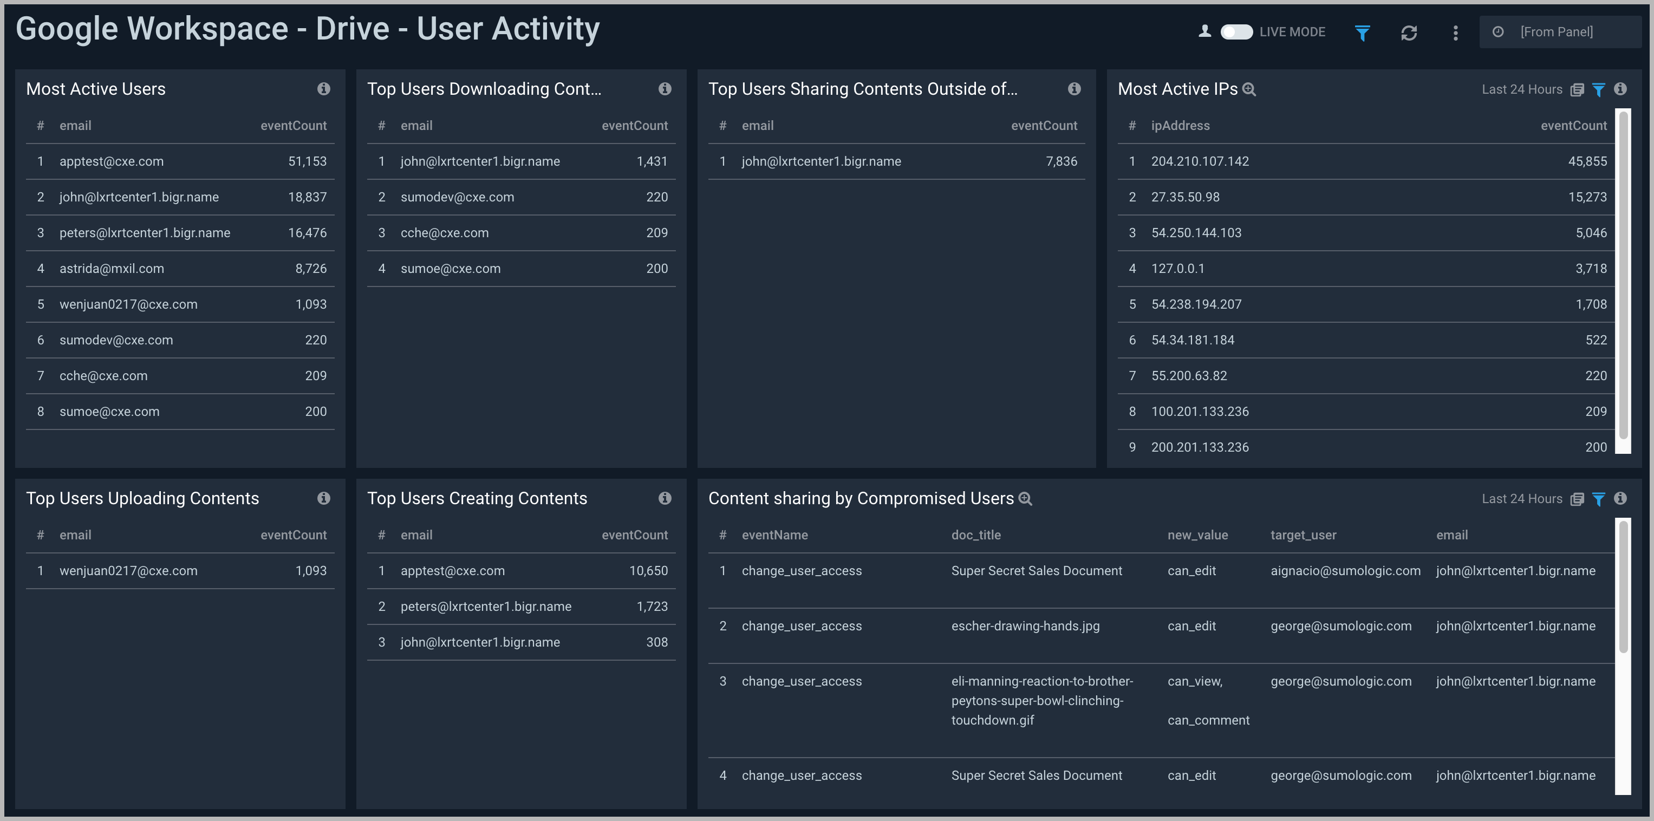Refresh the dashboard data
The height and width of the screenshot is (821, 1654).
tap(1410, 32)
